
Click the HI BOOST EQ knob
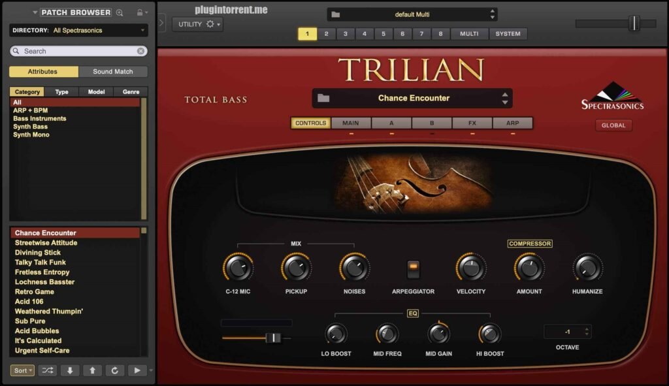[x=490, y=334]
